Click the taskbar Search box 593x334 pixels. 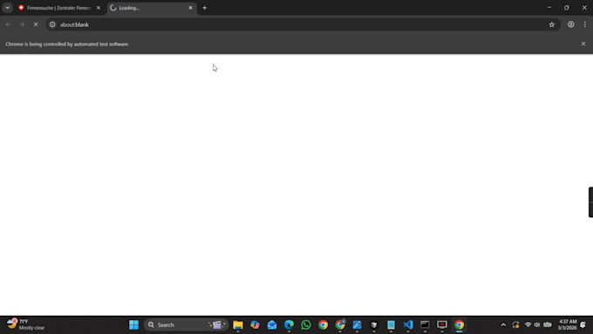click(x=186, y=325)
